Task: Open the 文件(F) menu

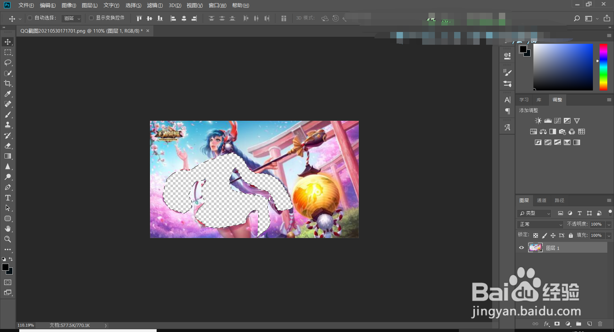Action: pyautogui.click(x=26, y=5)
